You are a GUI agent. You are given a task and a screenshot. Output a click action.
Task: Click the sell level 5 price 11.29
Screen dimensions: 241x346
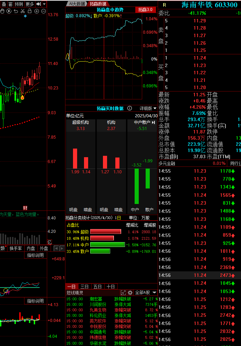(200, 21)
